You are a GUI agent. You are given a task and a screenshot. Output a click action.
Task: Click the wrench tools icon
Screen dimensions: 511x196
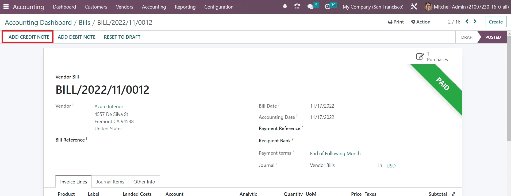click(x=414, y=7)
